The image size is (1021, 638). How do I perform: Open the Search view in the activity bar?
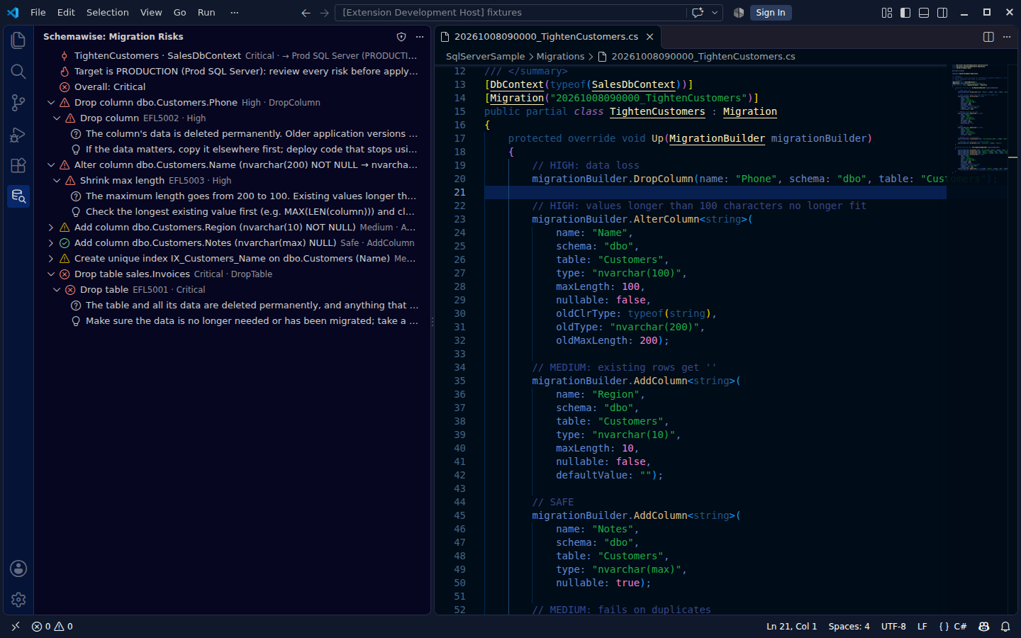click(18, 72)
